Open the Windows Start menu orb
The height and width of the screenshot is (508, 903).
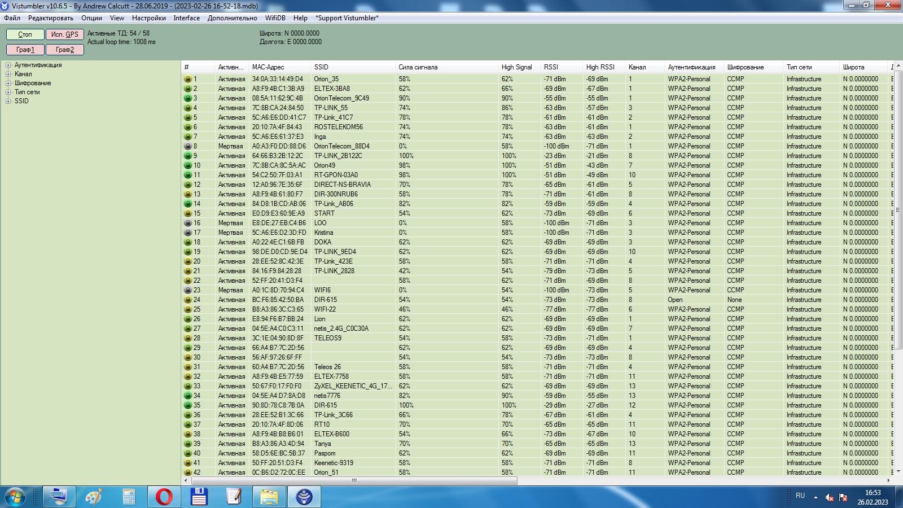point(15,497)
